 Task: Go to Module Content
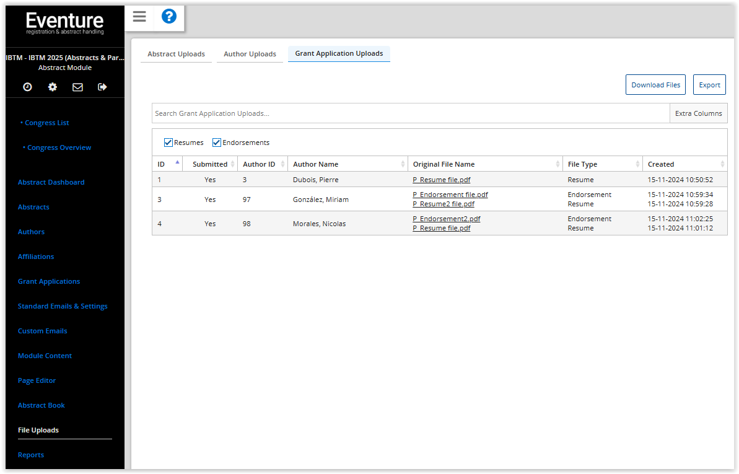tap(45, 356)
